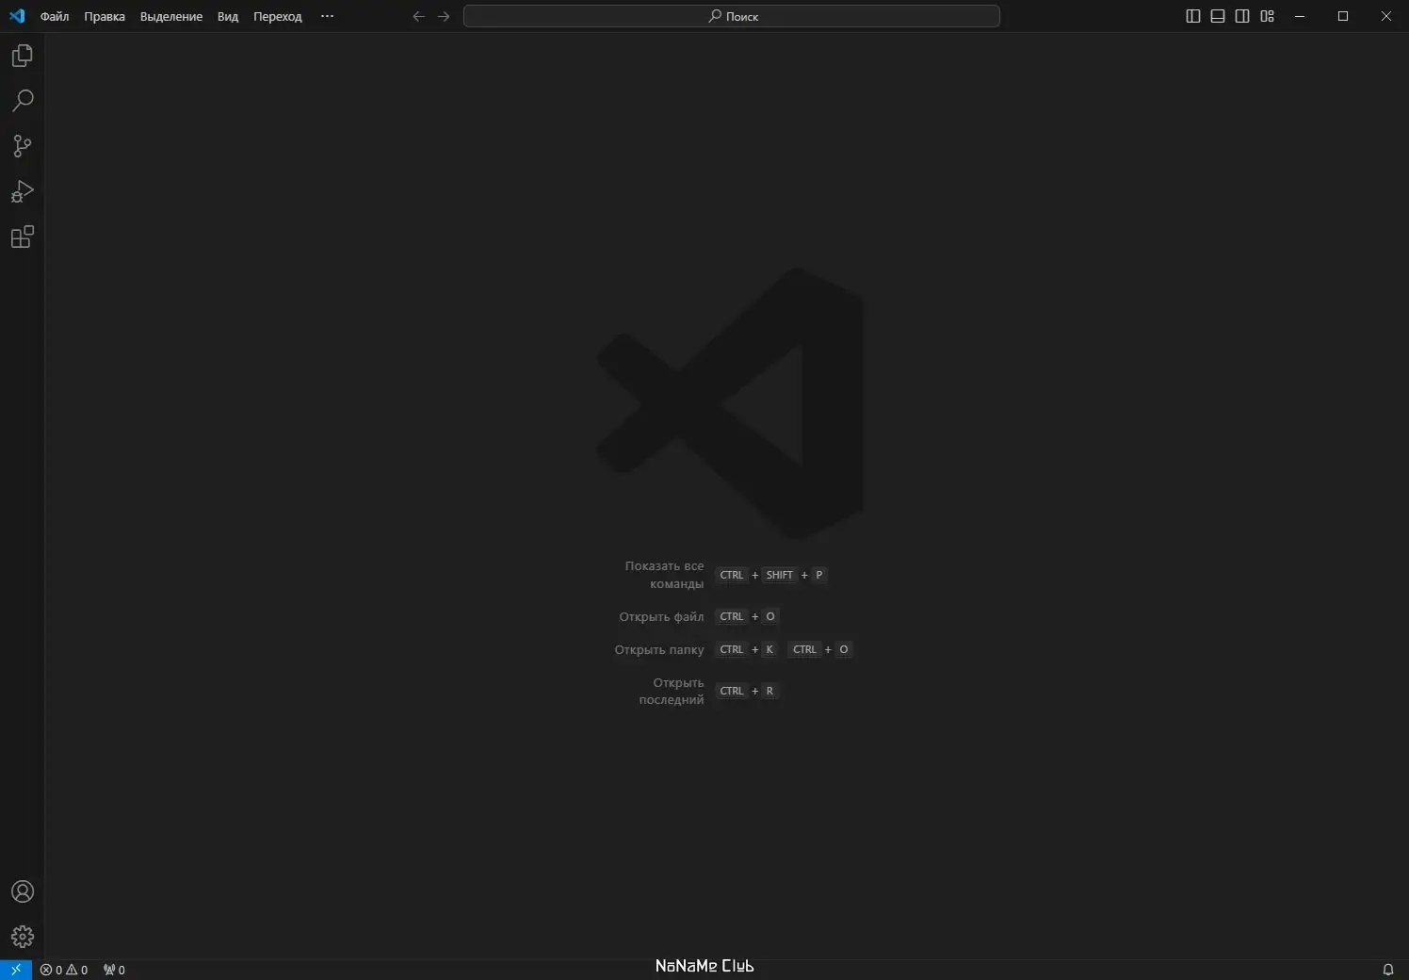This screenshot has height=980, width=1409.
Task: Show errors and warnings count in status bar
Action: pyautogui.click(x=64, y=970)
